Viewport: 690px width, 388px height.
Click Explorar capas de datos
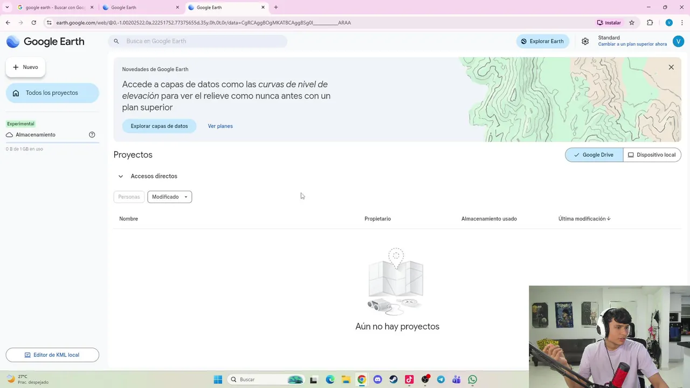159,126
